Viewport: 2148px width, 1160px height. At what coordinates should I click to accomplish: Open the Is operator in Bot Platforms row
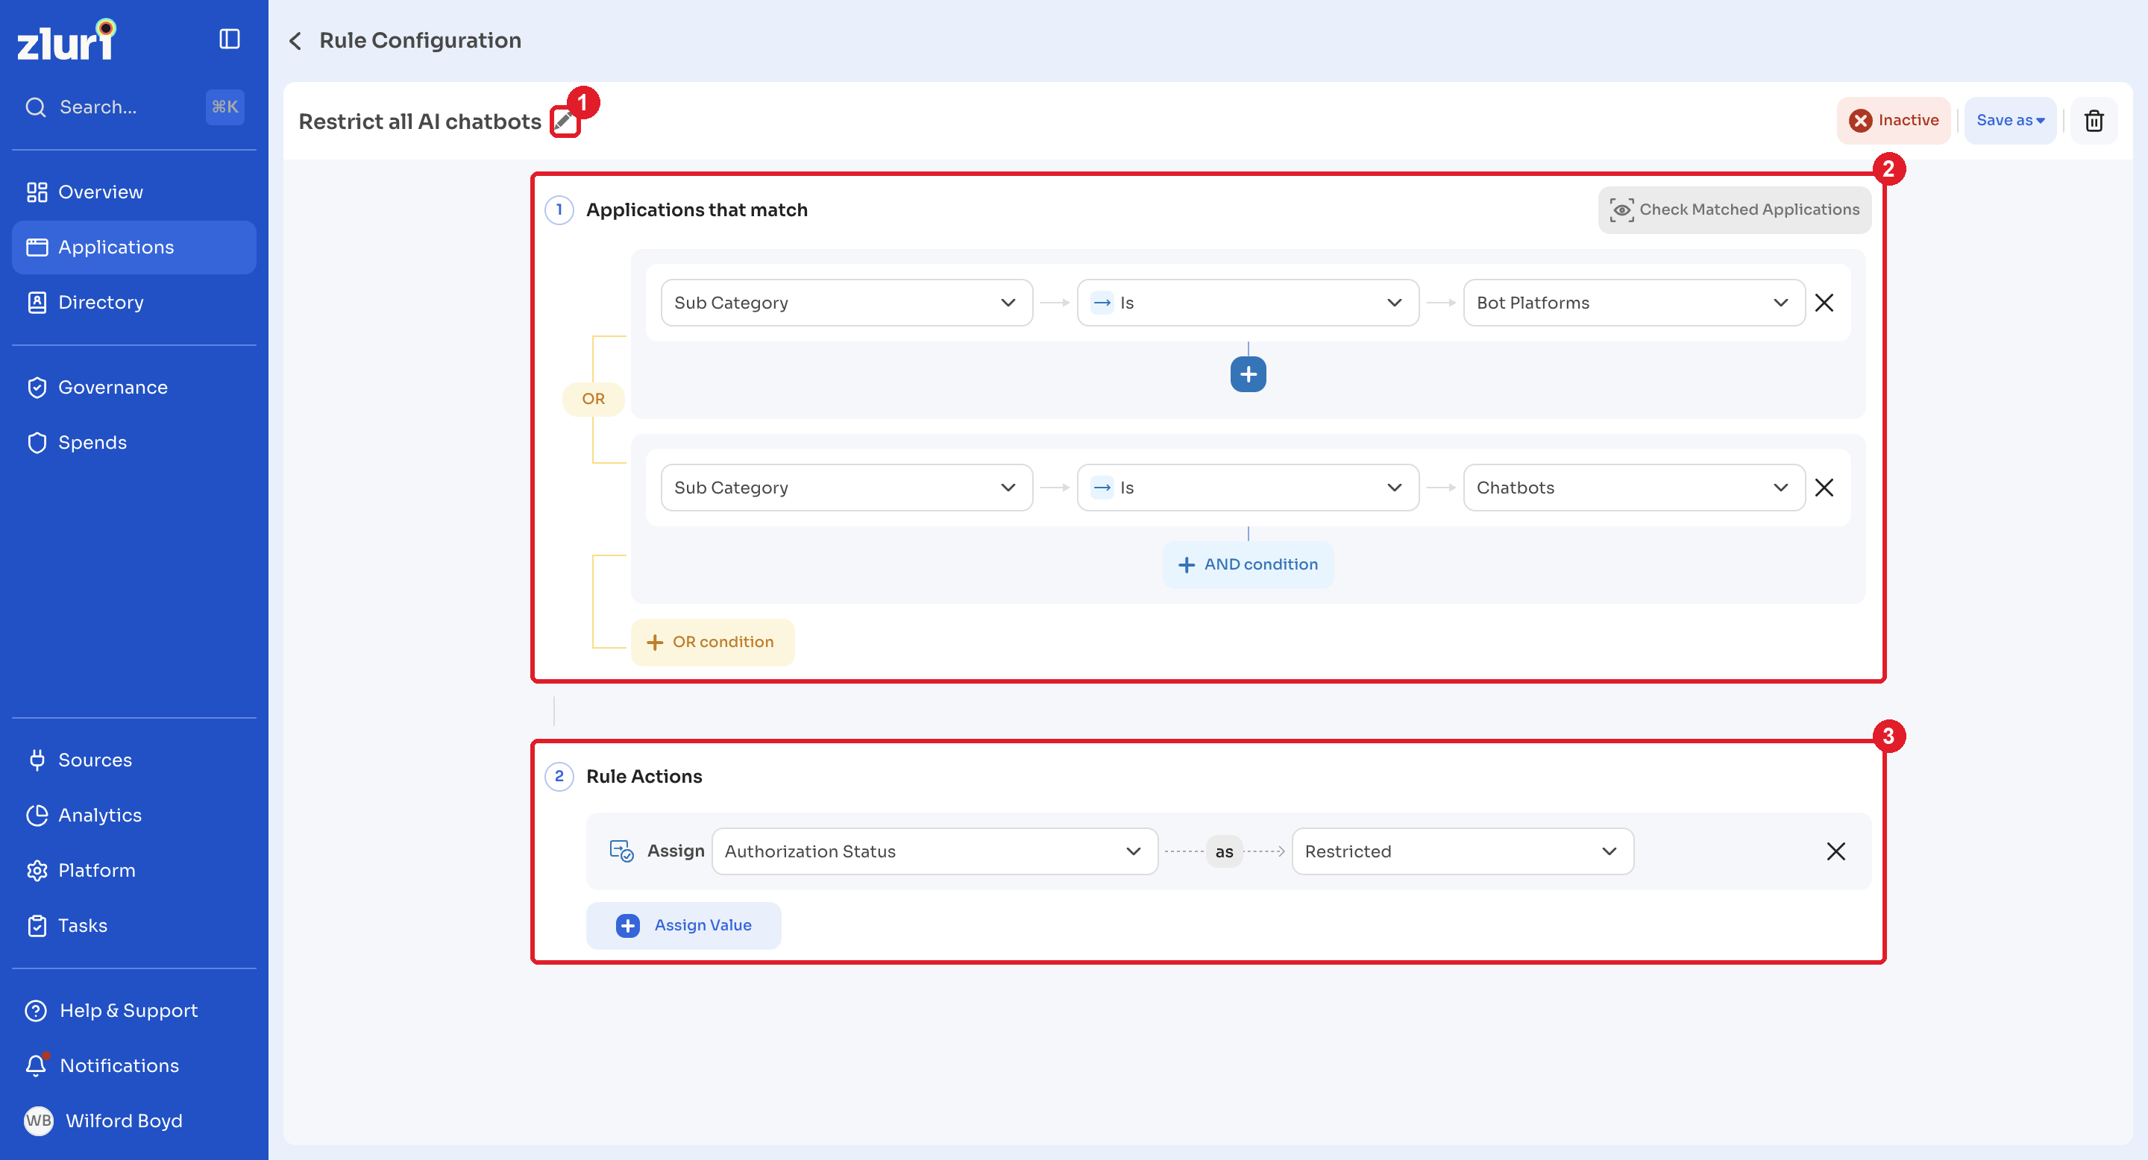tap(1248, 303)
